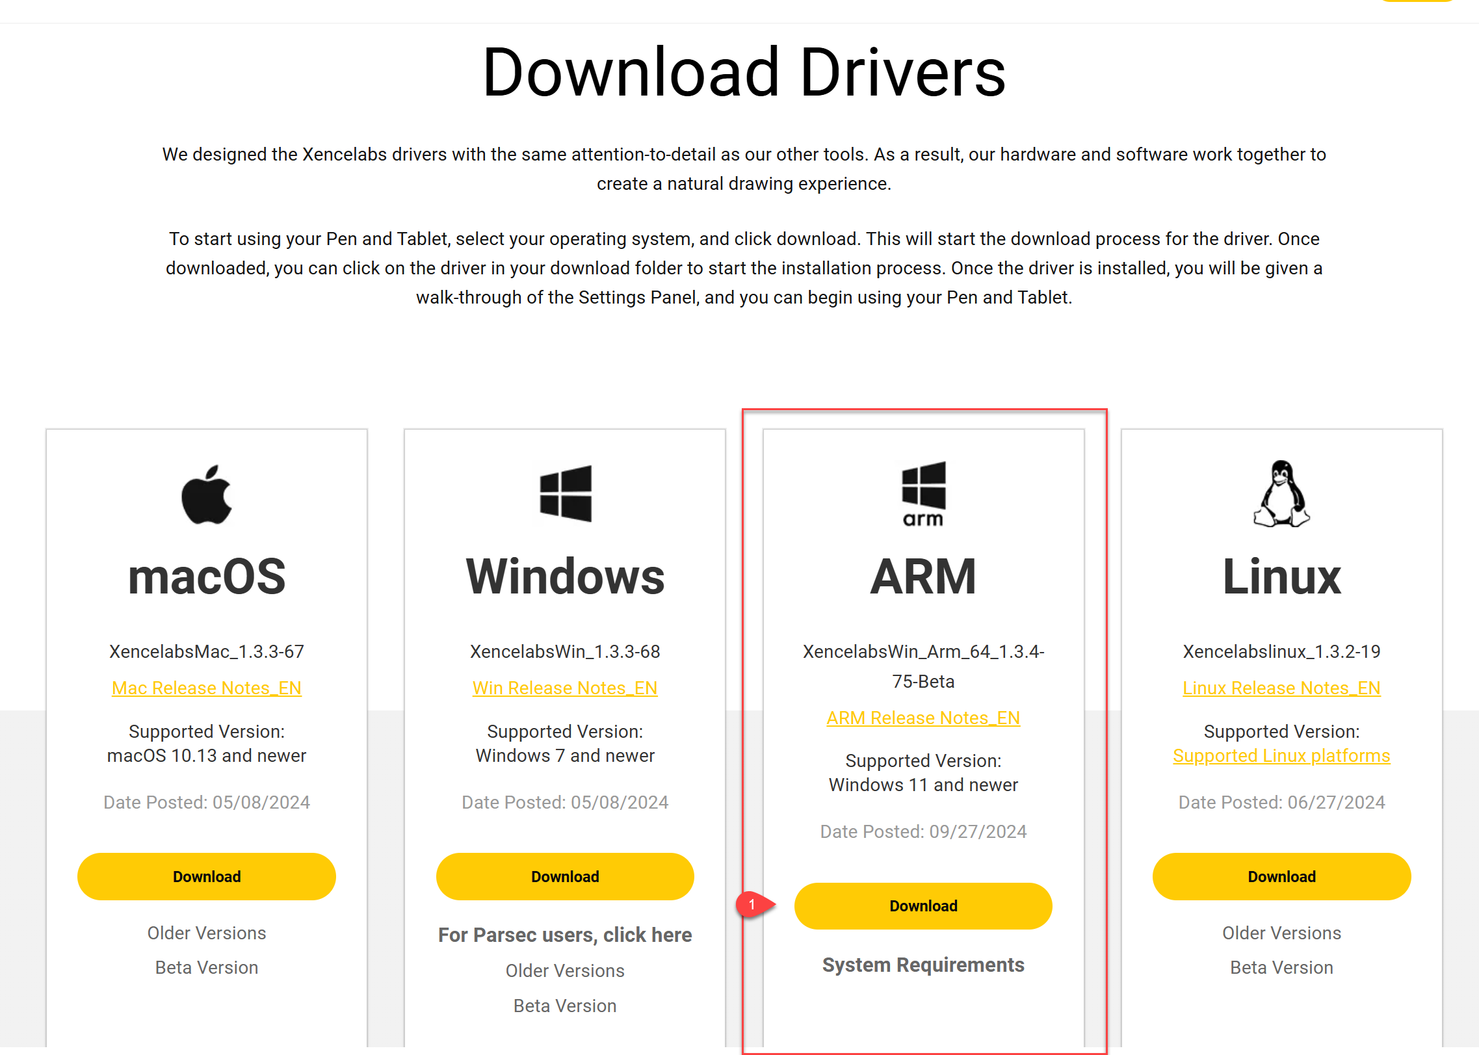Image resolution: width=1479 pixels, height=1055 pixels.
Task: Open Supported Linux platforms link
Action: point(1281,755)
